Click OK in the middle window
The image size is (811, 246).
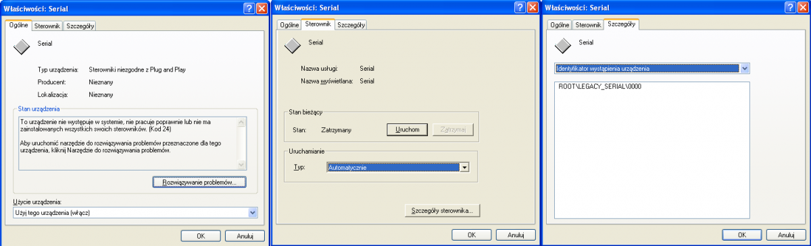pyautogui.click(x=471, y=235)
